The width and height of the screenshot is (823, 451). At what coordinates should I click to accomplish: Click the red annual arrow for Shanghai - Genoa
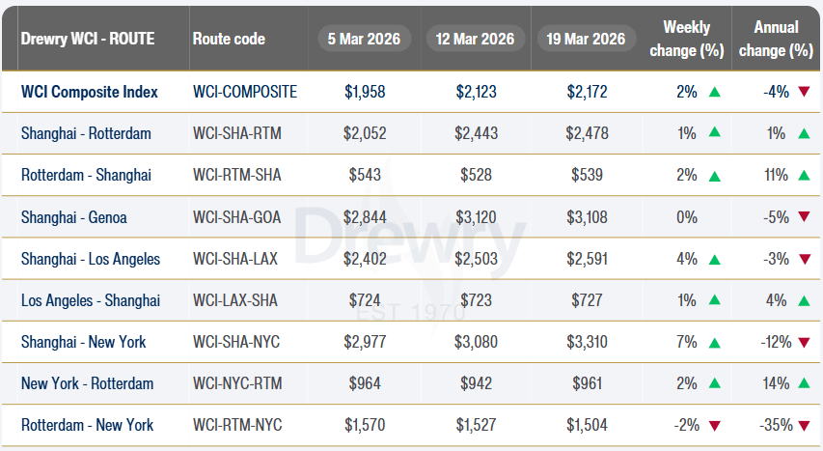pos(804,217)
